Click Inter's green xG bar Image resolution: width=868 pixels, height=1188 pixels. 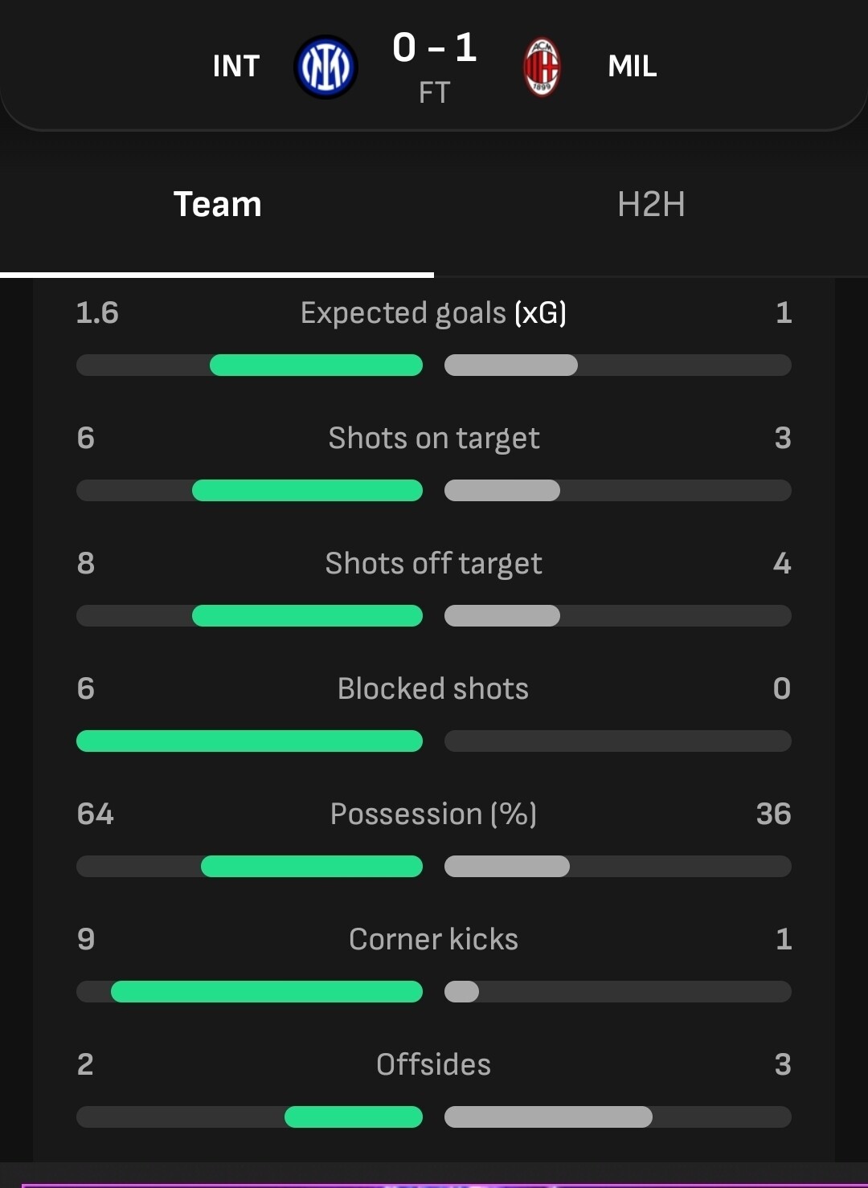[x=316, y=365]
